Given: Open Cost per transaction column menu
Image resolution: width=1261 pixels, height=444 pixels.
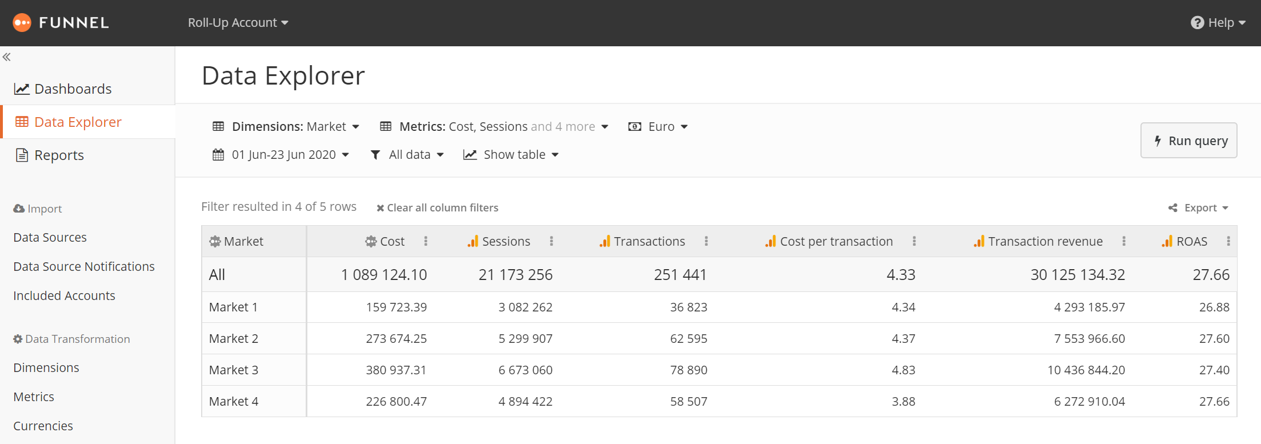Looking at the screenshot, I should point(914,241).
